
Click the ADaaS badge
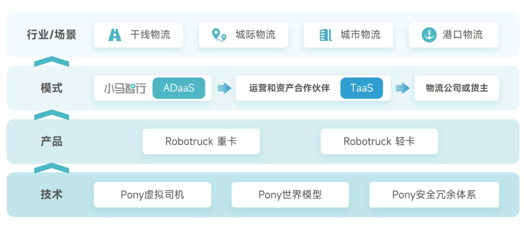(179, 88)
